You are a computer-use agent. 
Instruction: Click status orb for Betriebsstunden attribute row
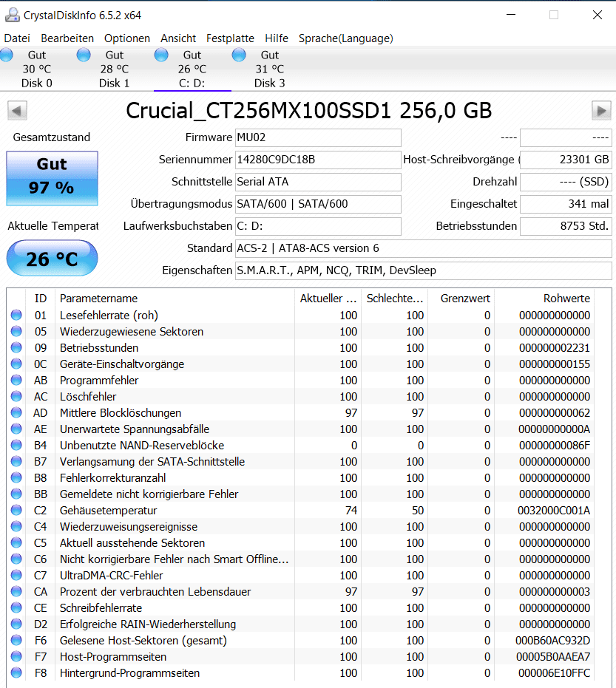click(16, 347)
